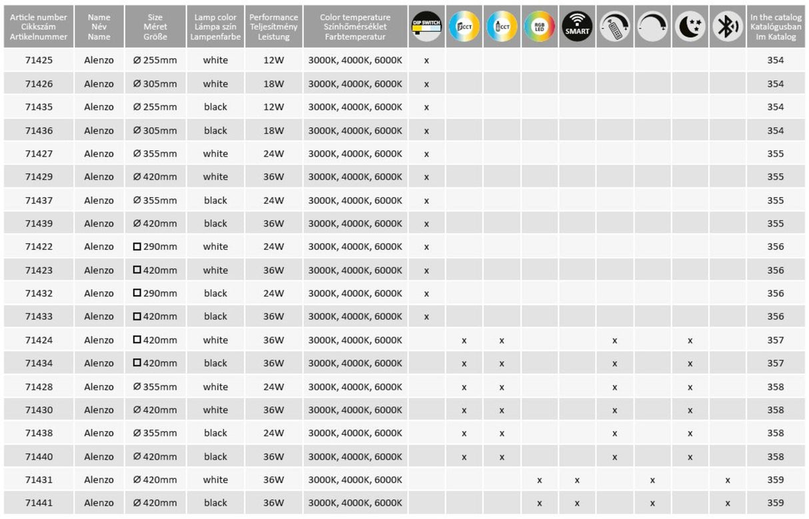This screenshot has width=809, height=519.
Task: Click the CCT icon beside RGB LED
Action: pos(502,27)
